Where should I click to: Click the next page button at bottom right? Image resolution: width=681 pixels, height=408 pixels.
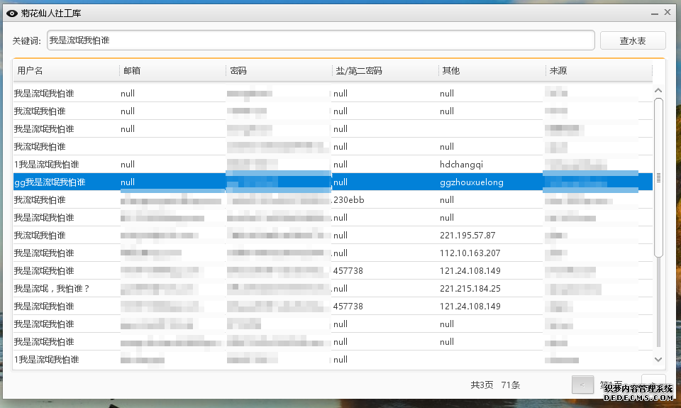click(653, 383)
